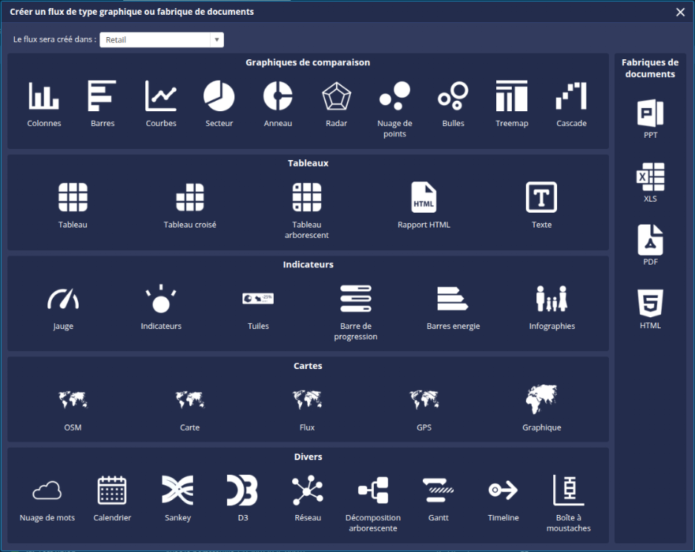The width and height of the screenshot is (695, 552).
Task: Select the Sankey diagram icon
Action: point(177,491)
